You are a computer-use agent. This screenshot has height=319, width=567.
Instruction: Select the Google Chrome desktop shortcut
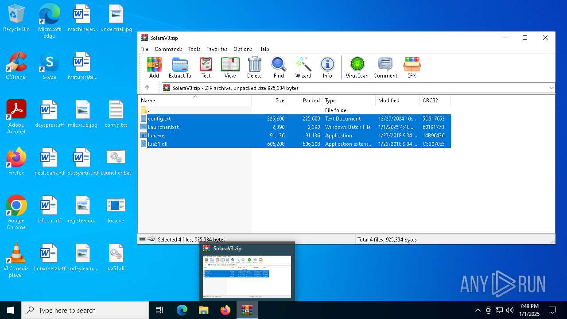click(x=16, y=213)
